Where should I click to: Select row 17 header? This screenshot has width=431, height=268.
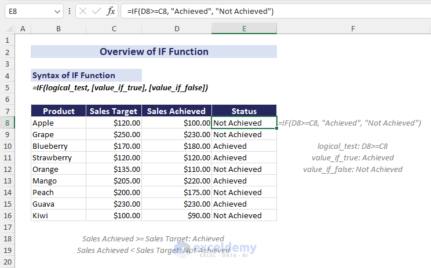click(x=7, y=227)
